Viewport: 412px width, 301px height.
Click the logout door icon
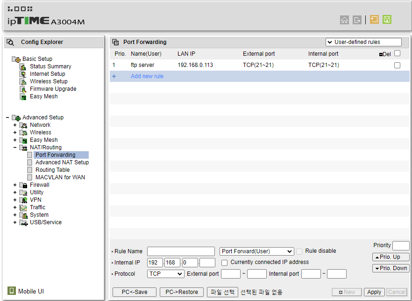point(357,20)
